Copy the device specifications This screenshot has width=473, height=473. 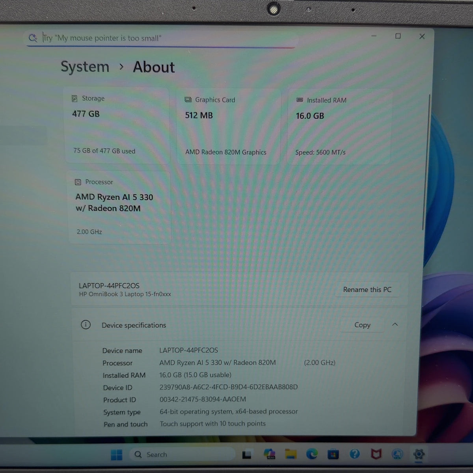tap(362, 325)
